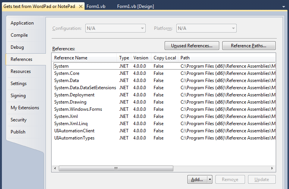Open the My Extensions page
Image resolution: width=289 pixels, height=189 pixels.
pos(25,108)
